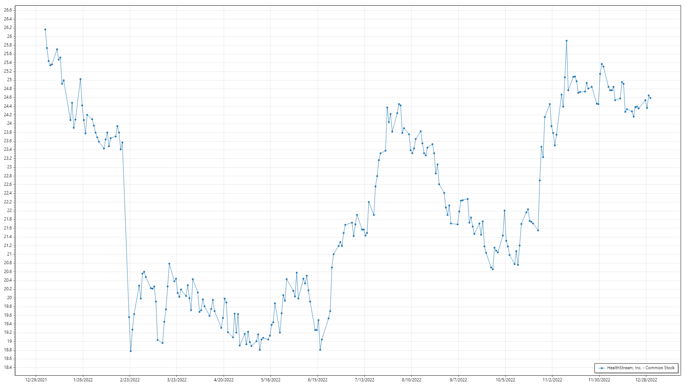Click the August peak point near 24.45
Viewport: 686px width, 386px height.
click(x=399, y=104)
